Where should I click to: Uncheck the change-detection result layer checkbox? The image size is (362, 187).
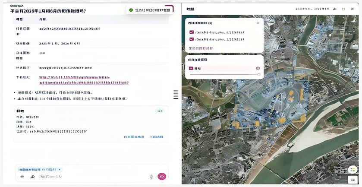191,68
